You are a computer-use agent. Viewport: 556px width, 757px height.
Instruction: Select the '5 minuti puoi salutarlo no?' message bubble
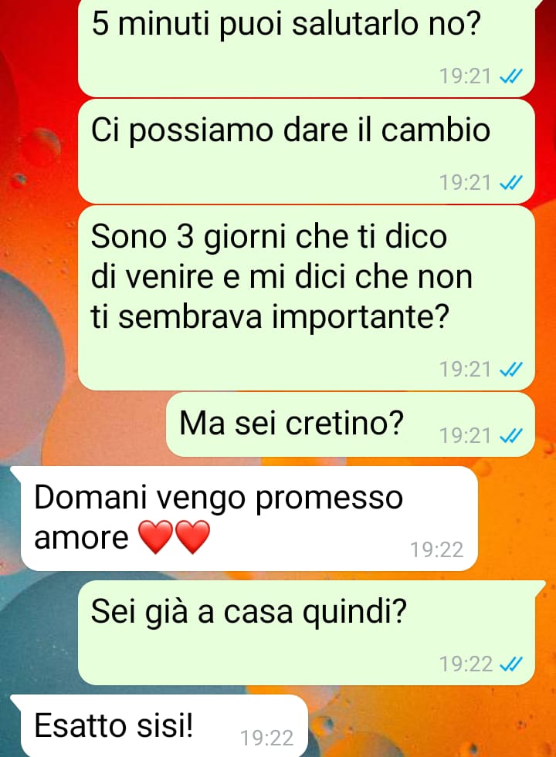pos(307,47)
